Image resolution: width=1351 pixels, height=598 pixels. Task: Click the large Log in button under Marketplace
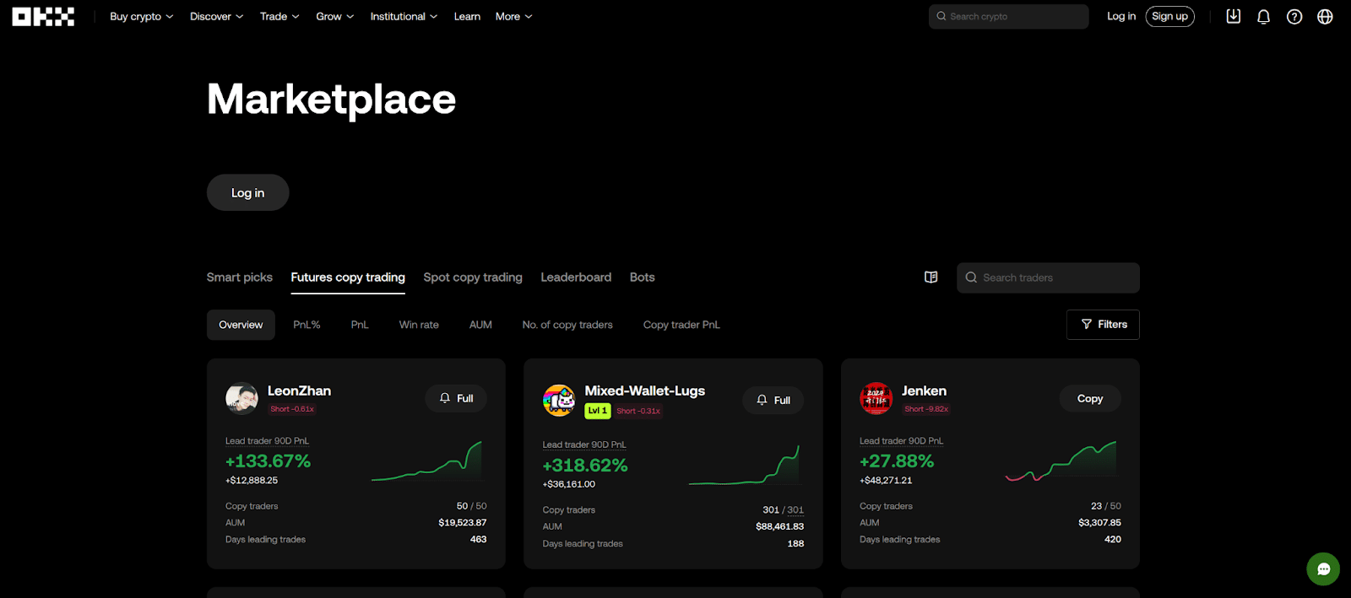247,193
